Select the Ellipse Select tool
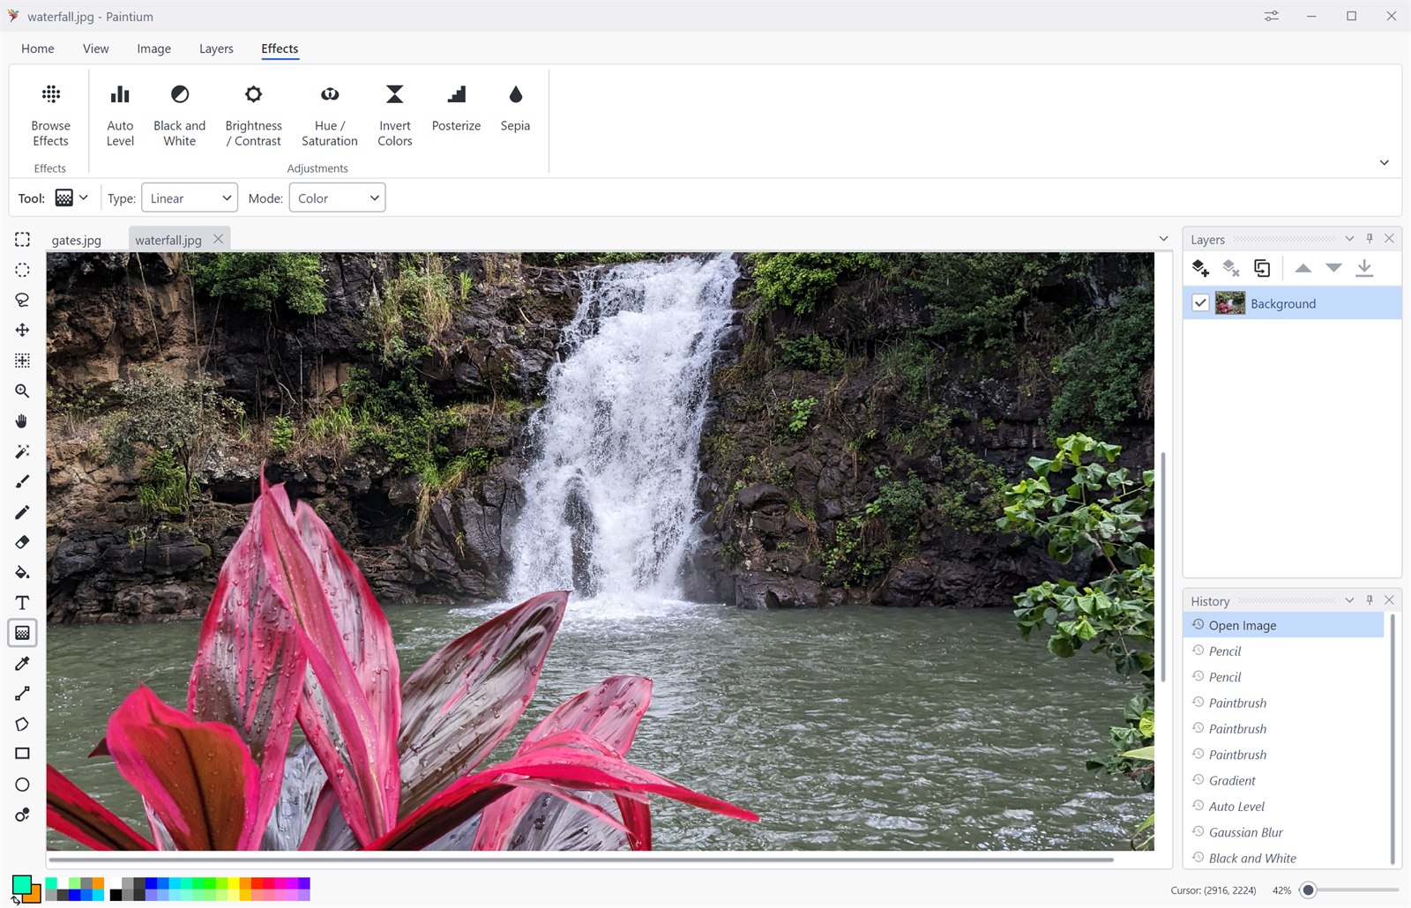1411x908 pixels. pyautogui.click(x=22, y=270)
